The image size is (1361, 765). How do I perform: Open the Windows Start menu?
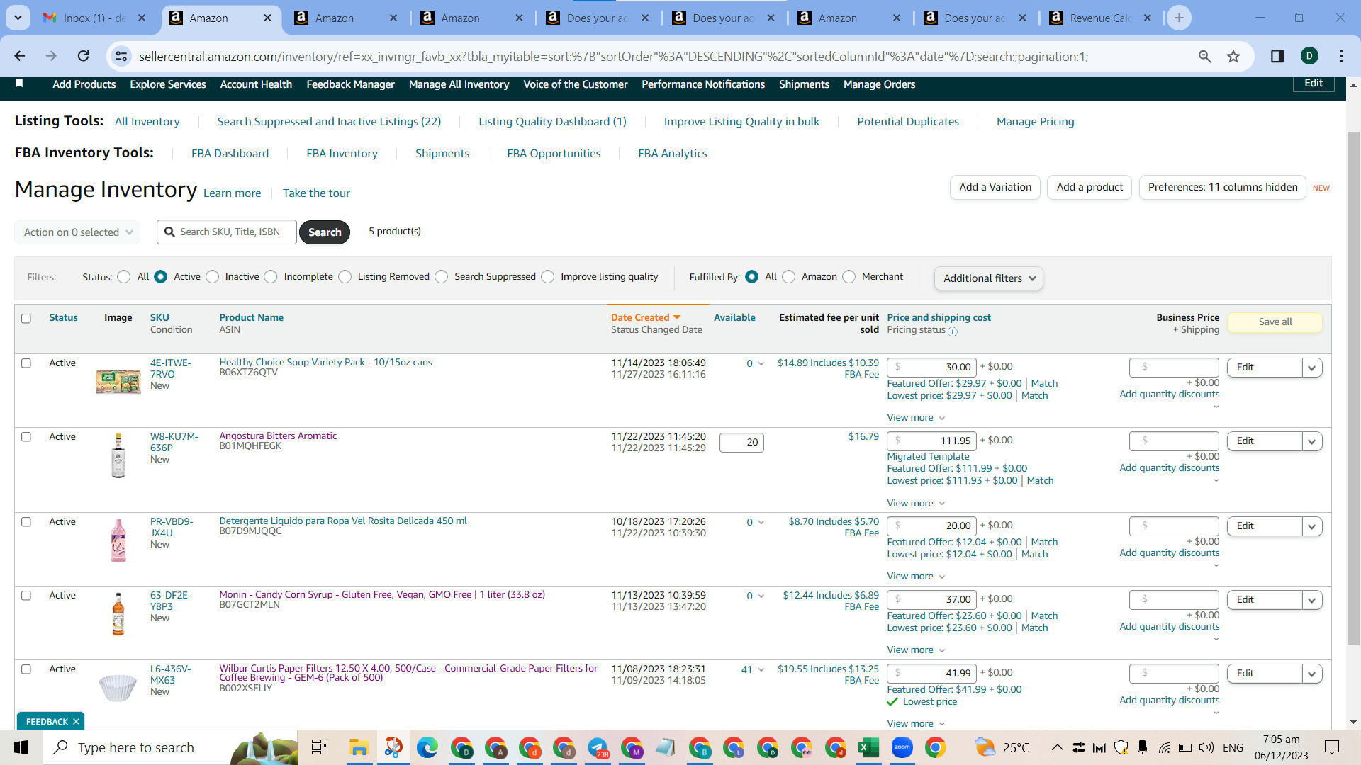tap(21, 747)
